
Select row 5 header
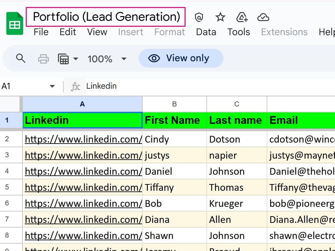coord(11,187)
